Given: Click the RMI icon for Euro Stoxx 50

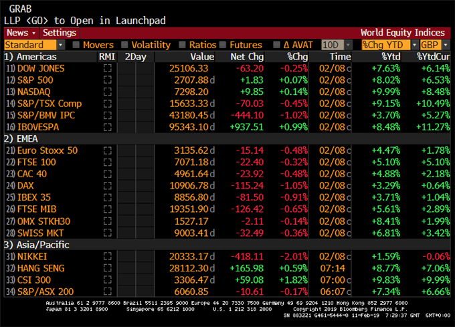Looking at the screenshot, I should (107, 150).
